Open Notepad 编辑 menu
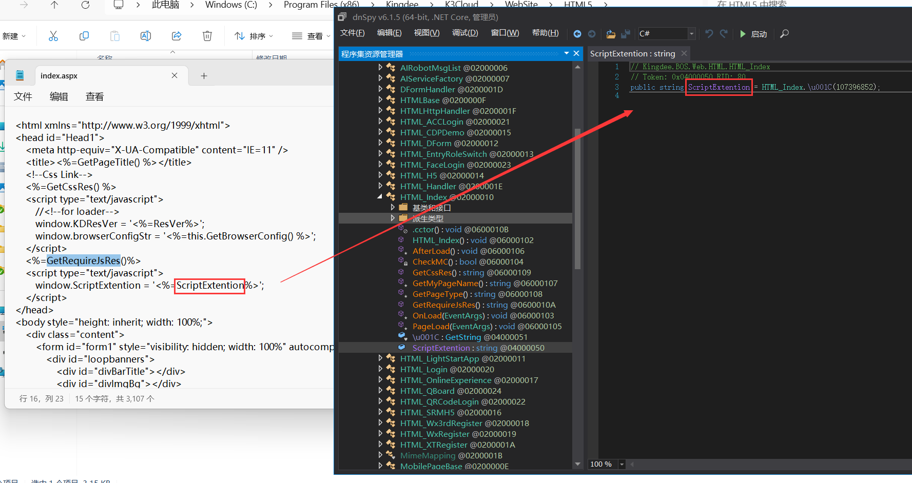This screenshot has height=483, width=912. (59, 96)
